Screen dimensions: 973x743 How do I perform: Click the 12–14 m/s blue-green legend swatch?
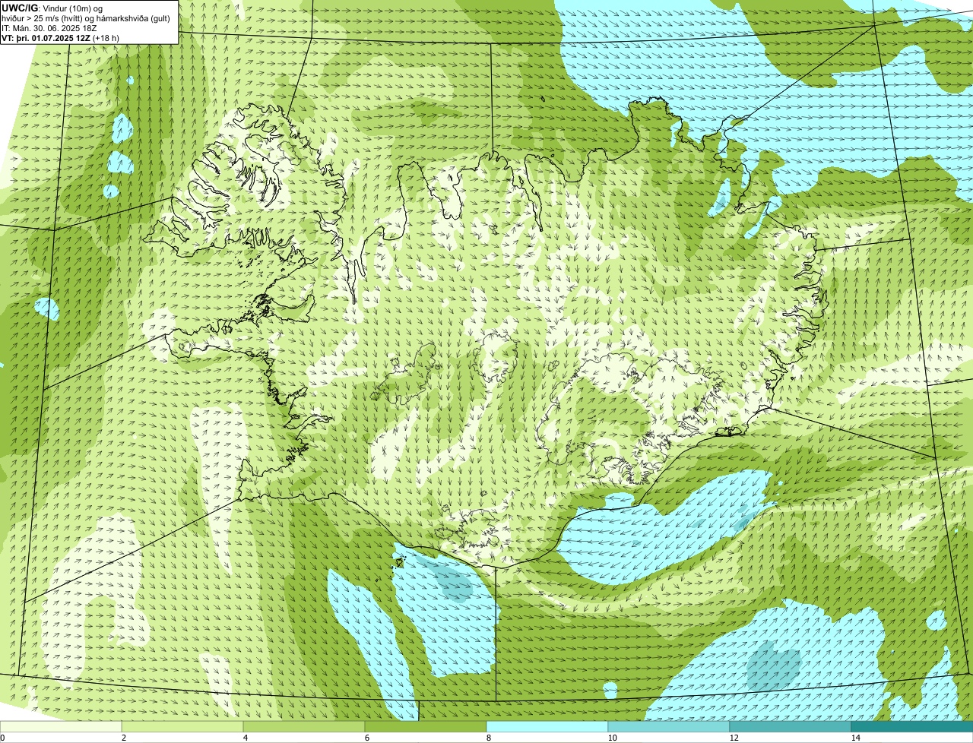pos(791,726)
